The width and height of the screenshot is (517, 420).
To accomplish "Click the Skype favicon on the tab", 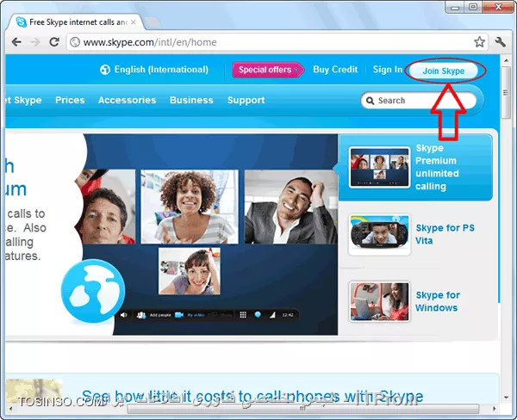I will 21,22.
